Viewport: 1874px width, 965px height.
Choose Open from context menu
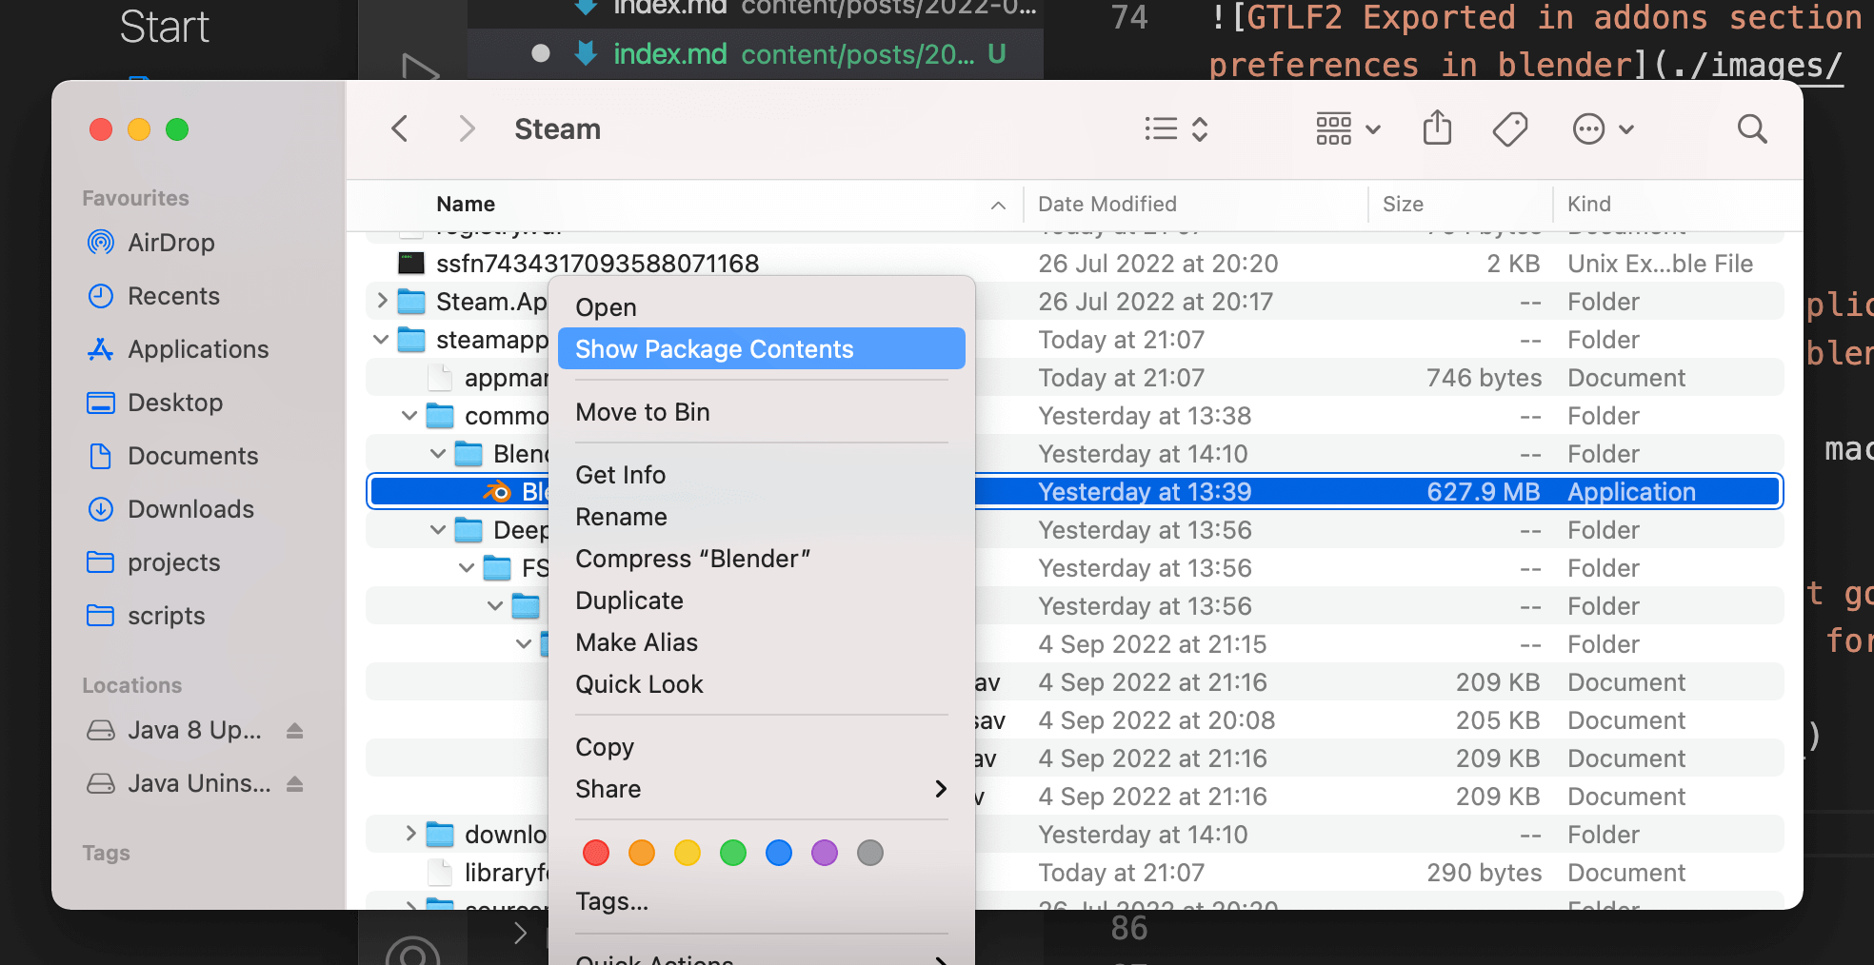(762, 307)
